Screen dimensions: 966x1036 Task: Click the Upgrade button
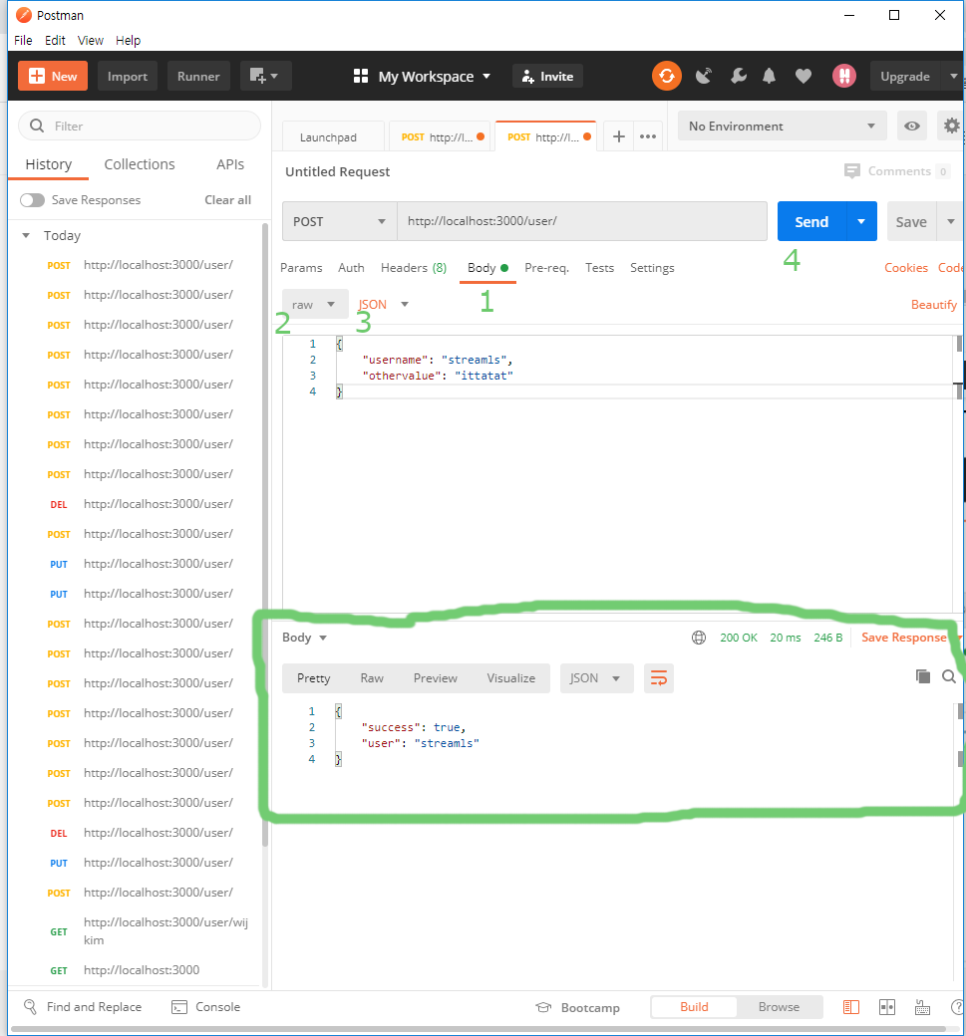(x=905, y=76)
